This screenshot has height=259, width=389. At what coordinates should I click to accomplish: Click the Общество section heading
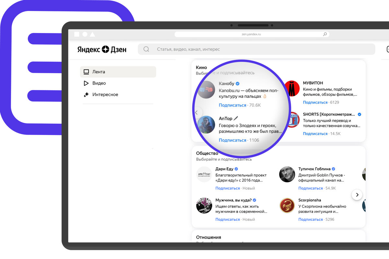207,153
